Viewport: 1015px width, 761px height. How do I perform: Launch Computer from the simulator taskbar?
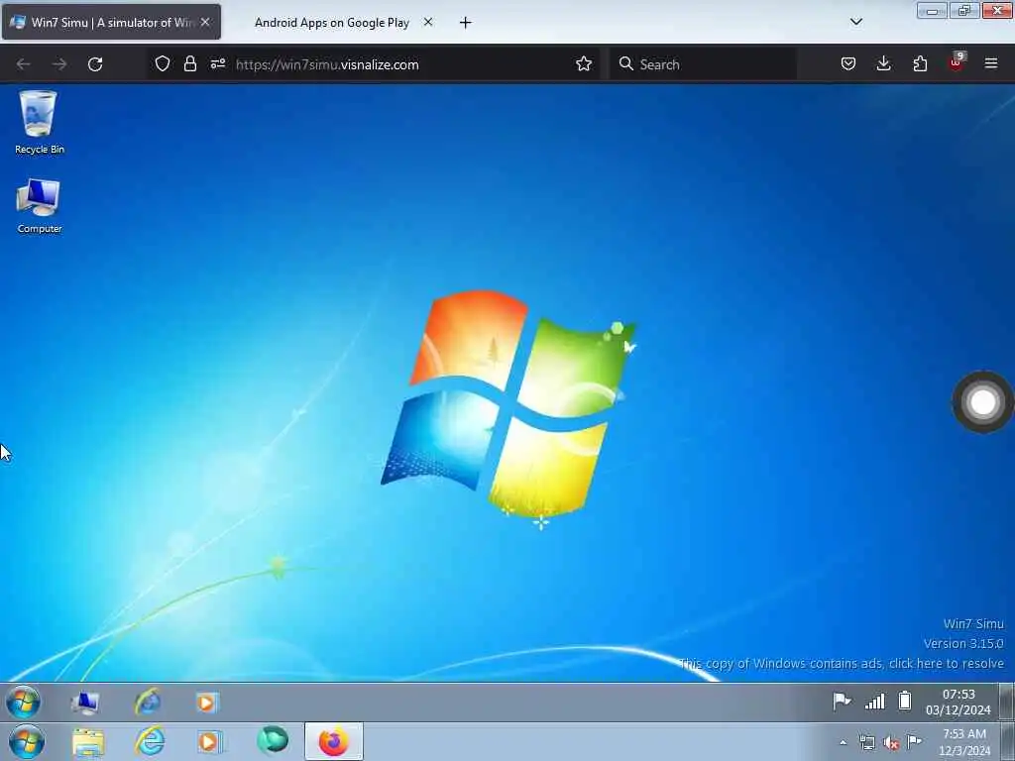tap(85, 703)
